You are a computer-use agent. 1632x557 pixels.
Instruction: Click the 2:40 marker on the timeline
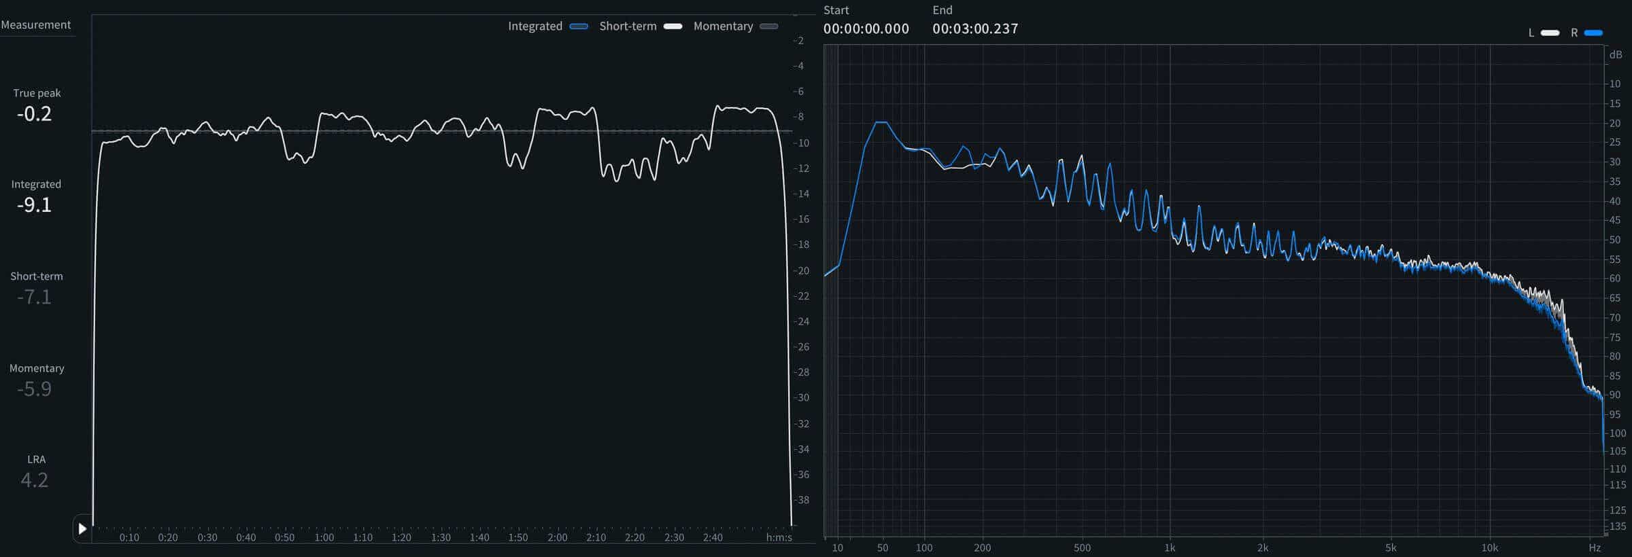(x=713, y=537)
